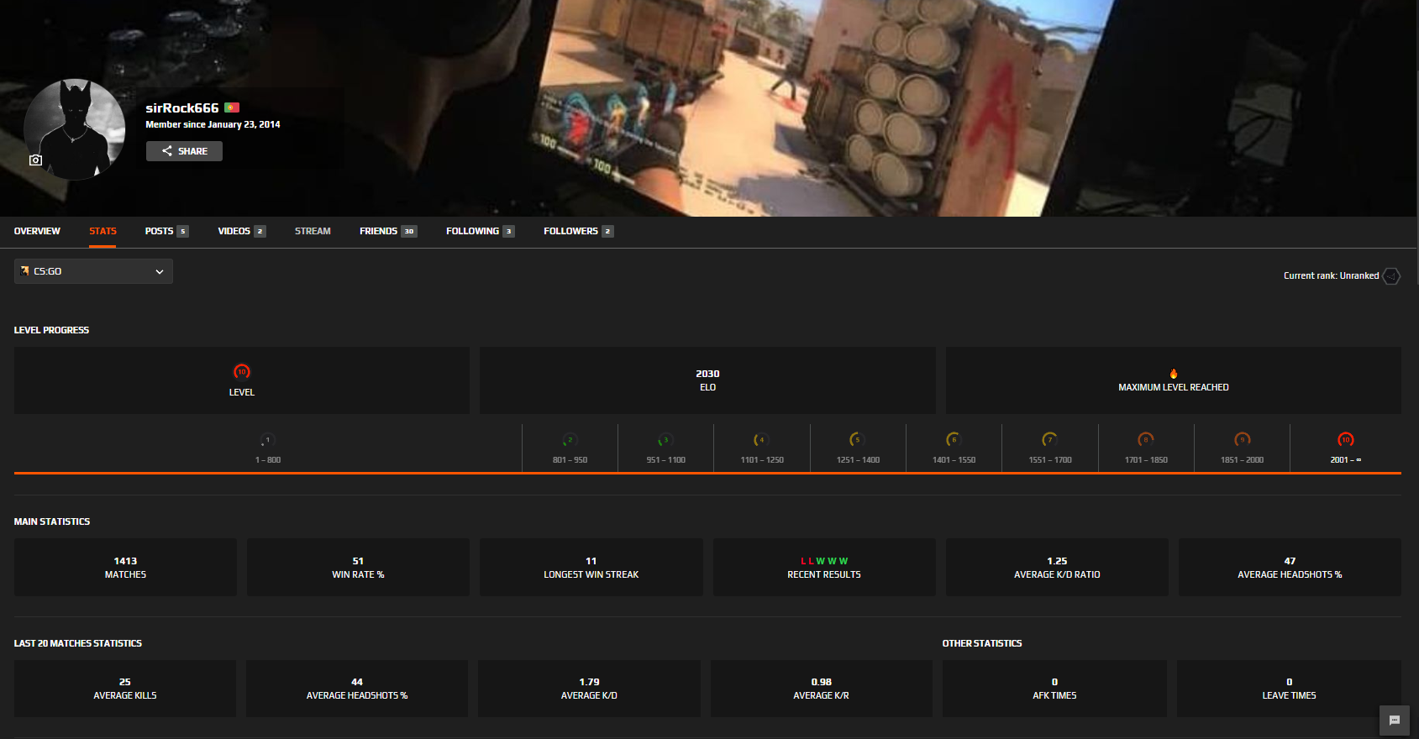Click the flame icon above Maximum Level Reached
The image size is (1419, 739).
pyautogui.click(x=1174, y=374)
